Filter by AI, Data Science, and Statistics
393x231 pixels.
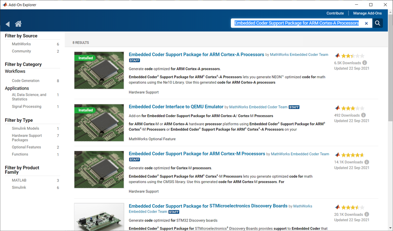[29, 97]
